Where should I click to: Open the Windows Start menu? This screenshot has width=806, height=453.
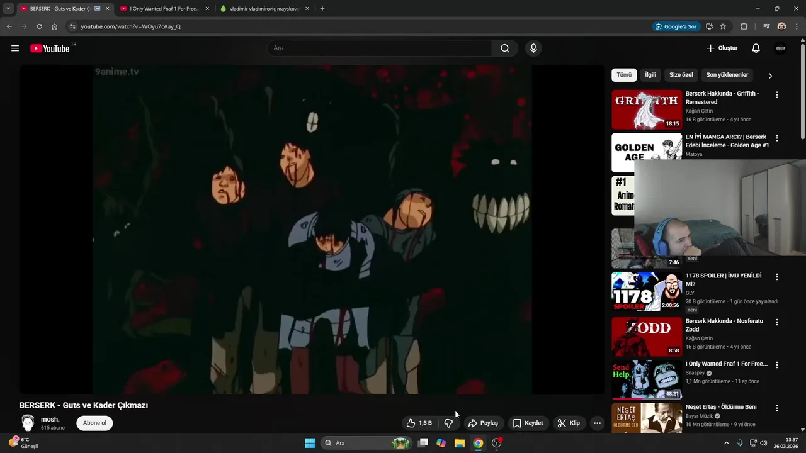coord(310,443)
